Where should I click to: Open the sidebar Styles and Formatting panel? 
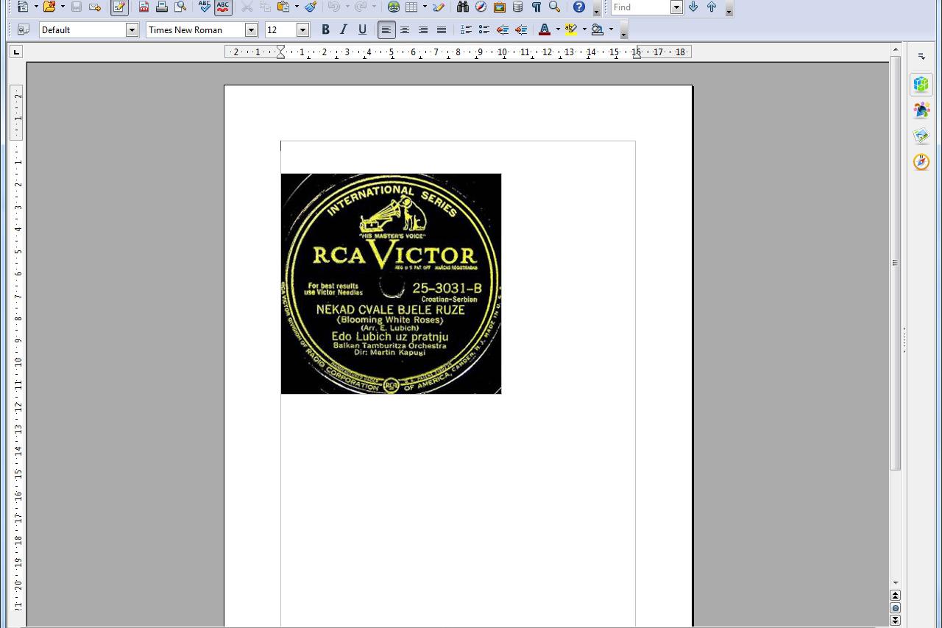(x=921, y=110)
